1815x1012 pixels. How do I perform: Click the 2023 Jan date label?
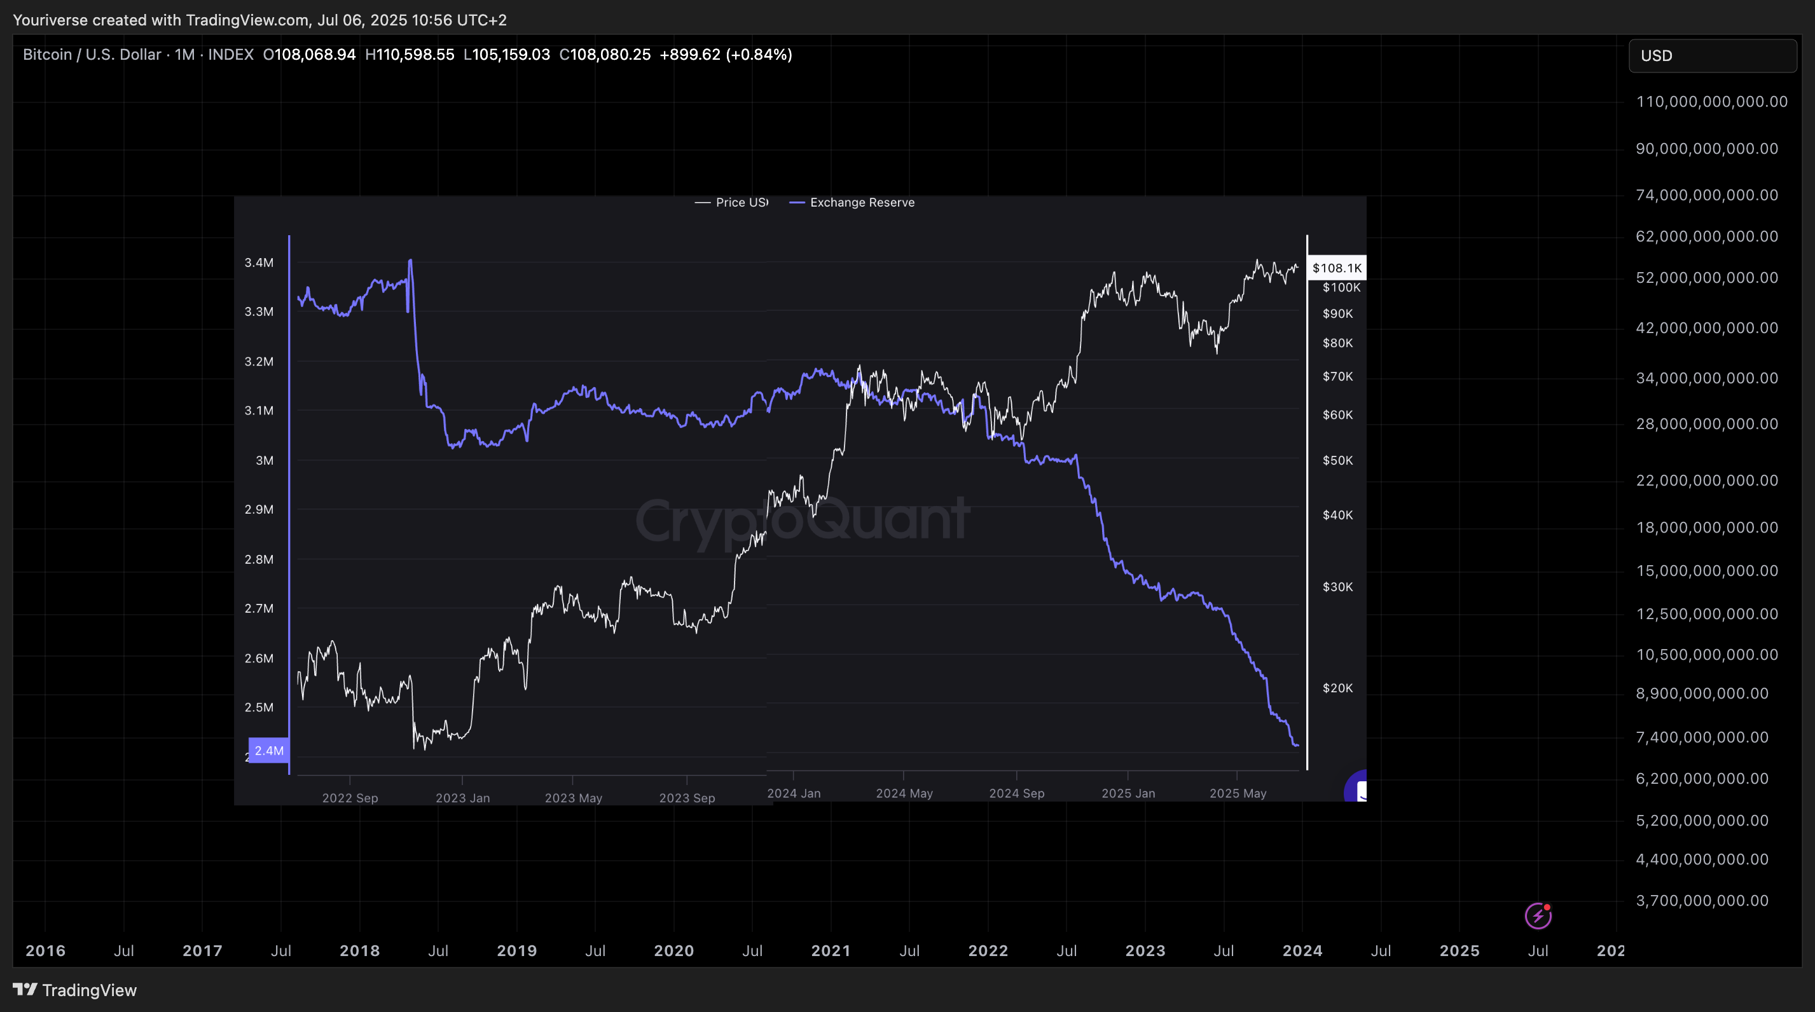(463, 798)
